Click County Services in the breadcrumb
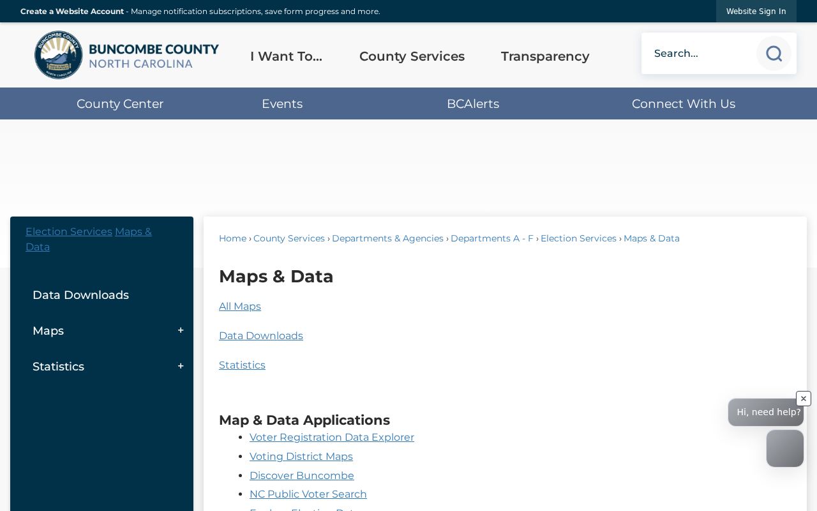Screen dimensions: 817x511 tap(289, 238)
